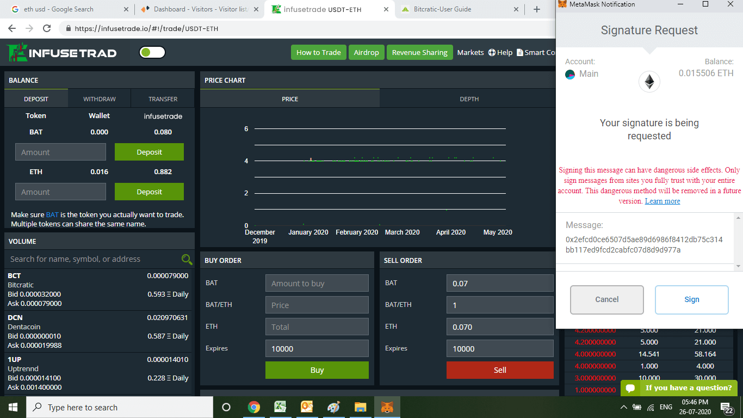Viewport: 743px width, 418px height.
Task: Close the Dashboard Visitors tab
Action: pos(256,9)
